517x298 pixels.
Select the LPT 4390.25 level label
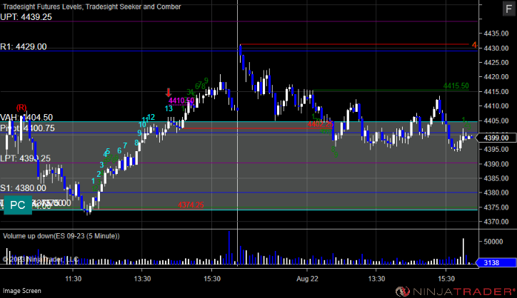pos(26,158)
